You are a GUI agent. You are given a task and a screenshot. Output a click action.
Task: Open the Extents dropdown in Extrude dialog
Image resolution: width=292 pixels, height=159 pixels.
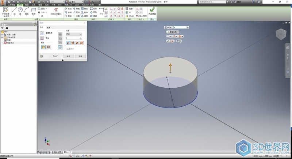click(74, 34)
